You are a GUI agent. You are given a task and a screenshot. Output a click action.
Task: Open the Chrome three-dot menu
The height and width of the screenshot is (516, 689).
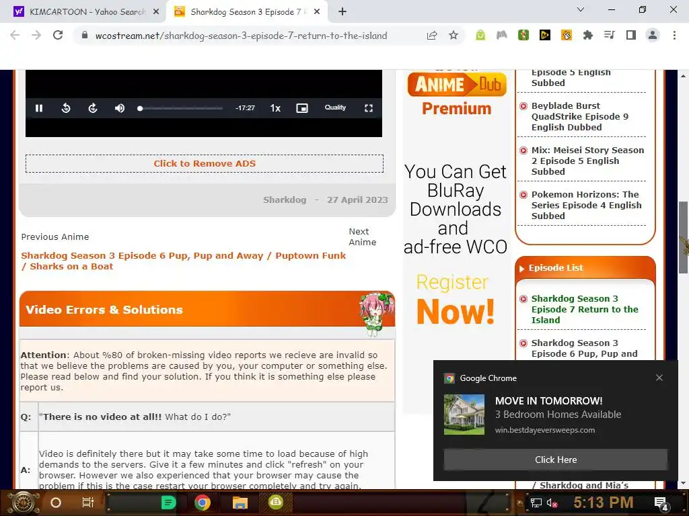tap(674, 35)
